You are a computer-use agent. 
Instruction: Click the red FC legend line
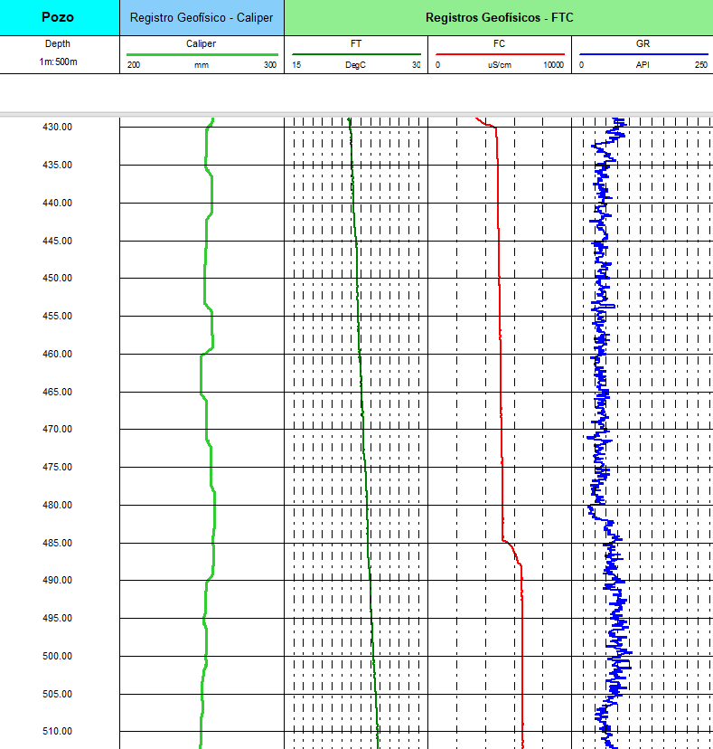pyautogui.click(x=500, y=54)
